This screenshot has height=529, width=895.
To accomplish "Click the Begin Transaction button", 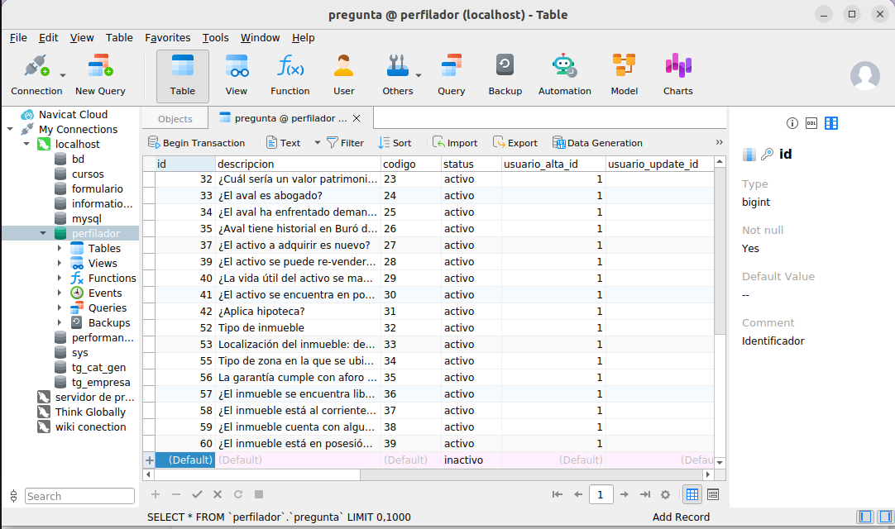I will (196, 143).
